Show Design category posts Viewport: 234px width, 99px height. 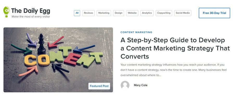click(119, 13)
